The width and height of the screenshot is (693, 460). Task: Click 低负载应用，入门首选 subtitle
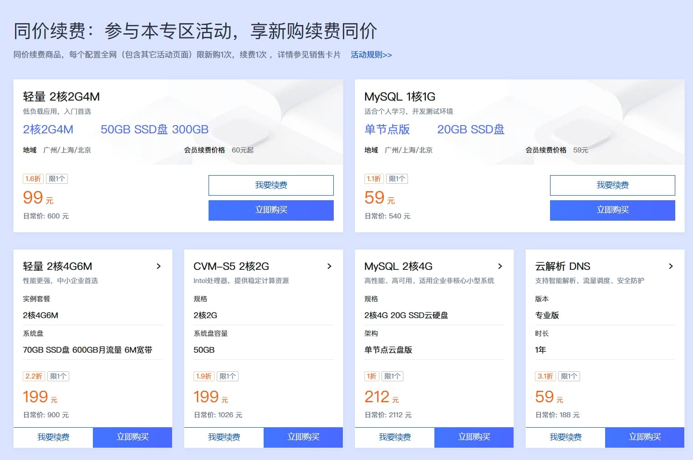[x=57, y=111]
